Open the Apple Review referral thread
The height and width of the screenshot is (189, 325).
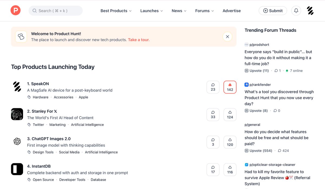point(277,178)
